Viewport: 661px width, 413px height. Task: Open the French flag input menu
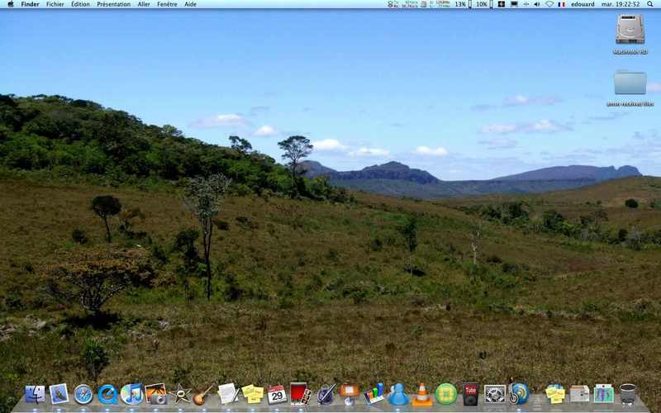[x=562, y=4]
